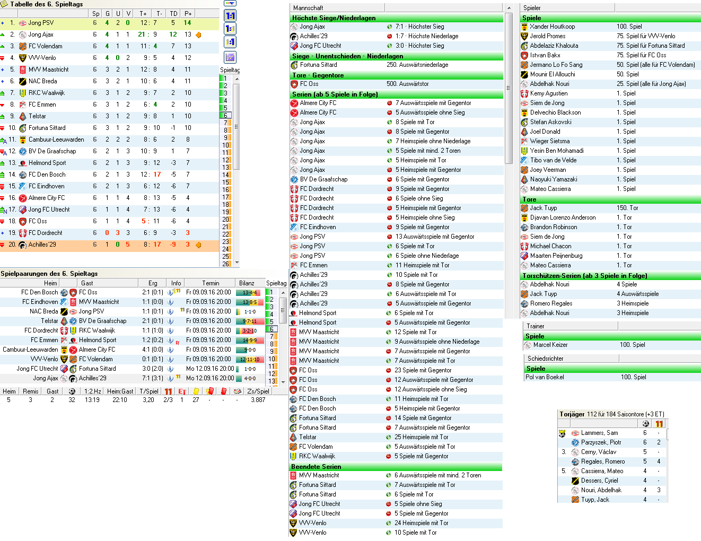Toggle the home table 1:1 button

[230, 29]
